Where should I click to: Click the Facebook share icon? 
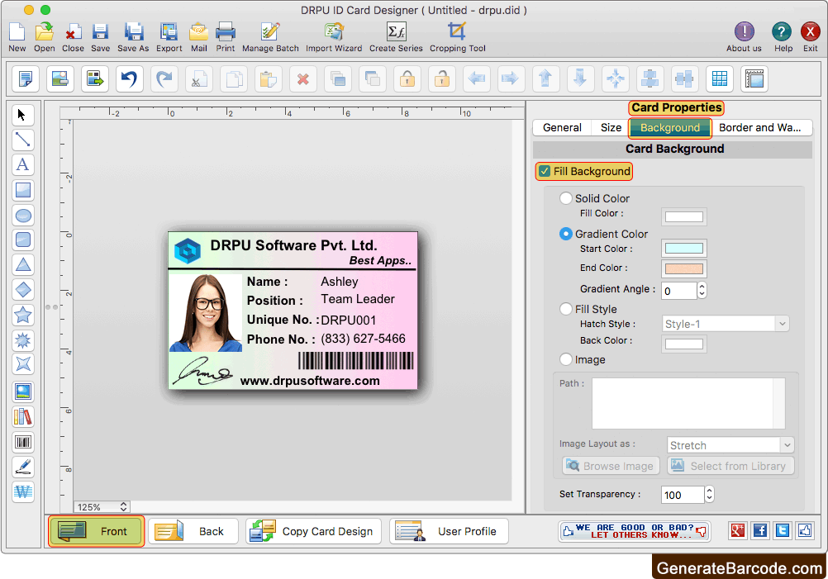tap(760, 530)
